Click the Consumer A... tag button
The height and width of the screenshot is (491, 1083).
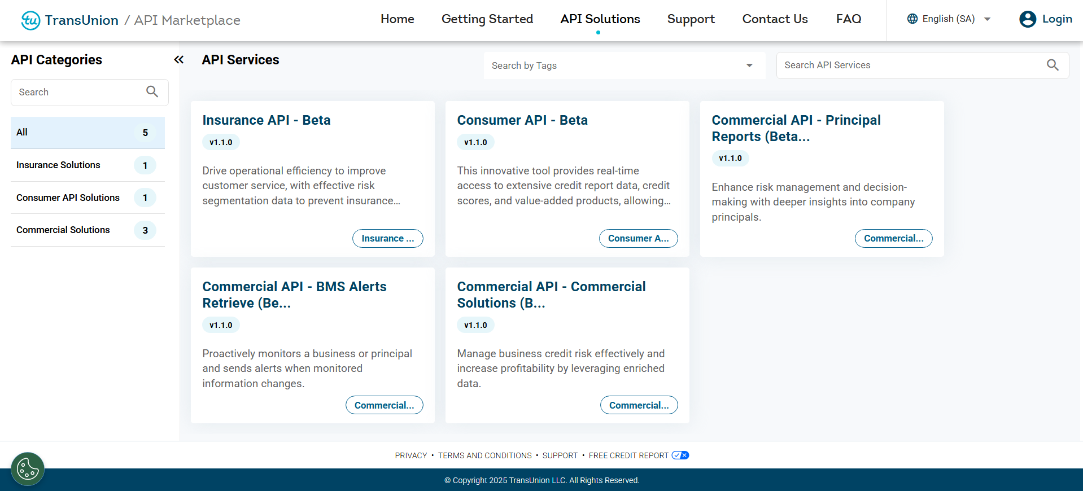[x=638, y=238]
